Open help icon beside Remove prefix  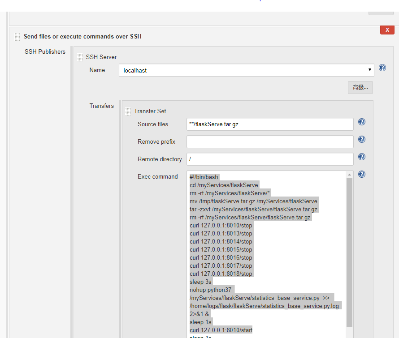pos(362,139)
